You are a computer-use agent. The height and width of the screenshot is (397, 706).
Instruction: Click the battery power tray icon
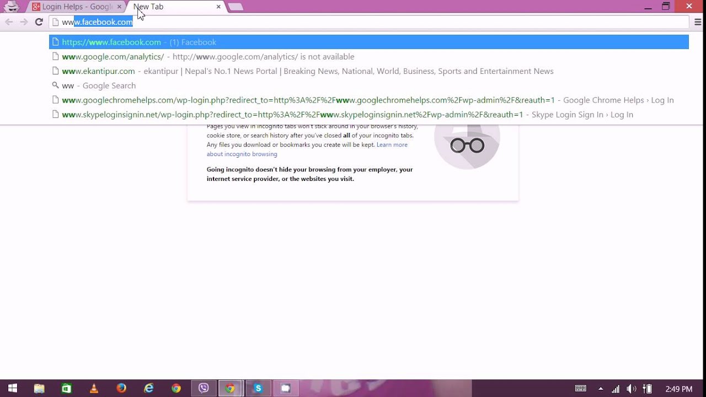649,389
